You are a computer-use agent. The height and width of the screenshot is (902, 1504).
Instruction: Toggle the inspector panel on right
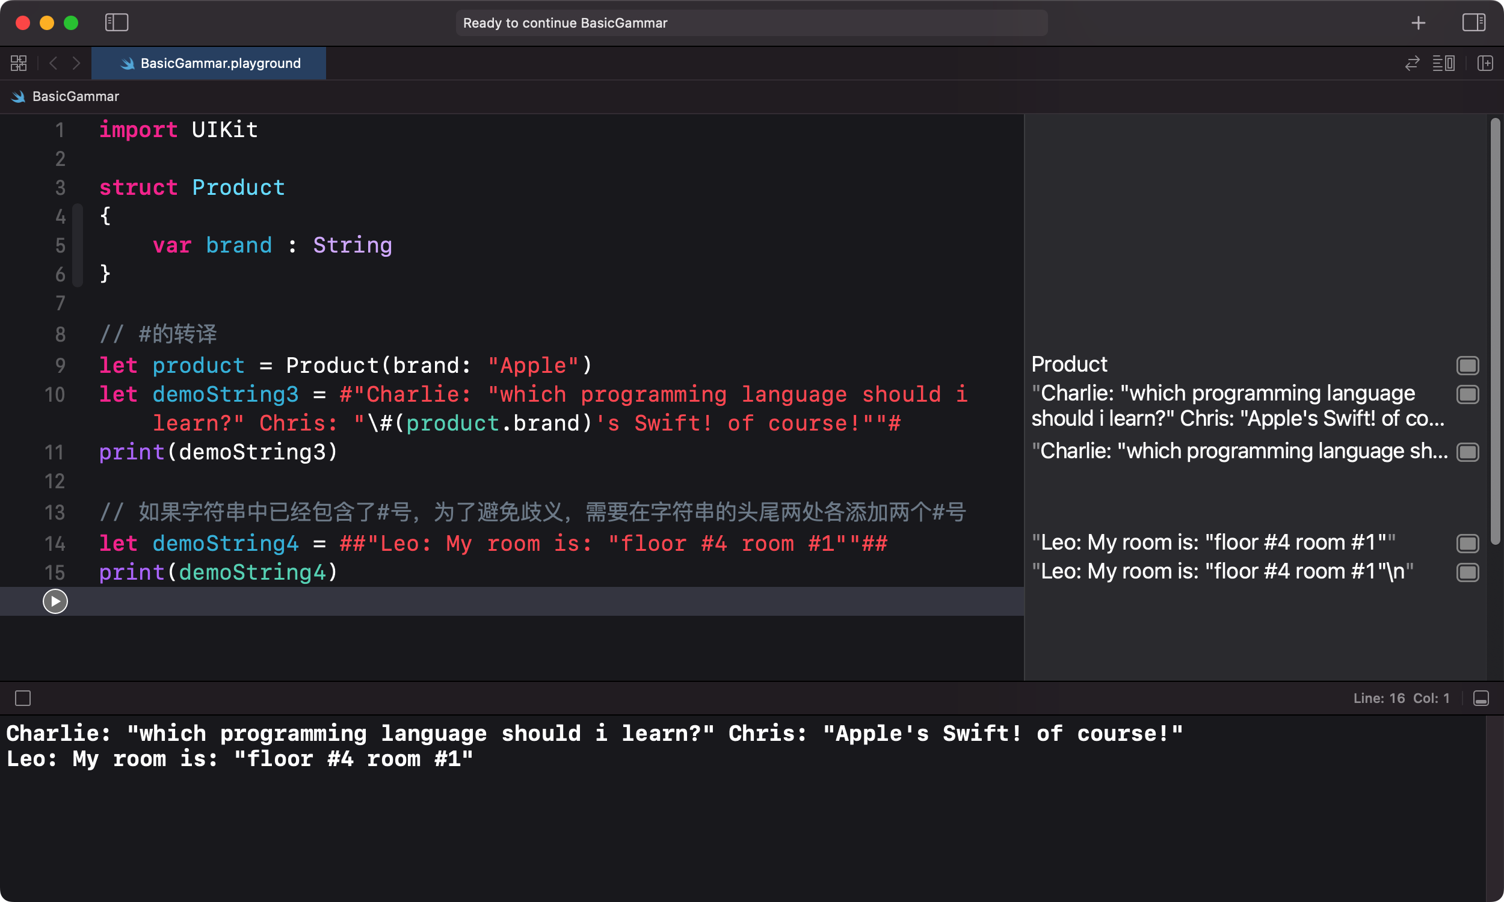[1473, 22]
